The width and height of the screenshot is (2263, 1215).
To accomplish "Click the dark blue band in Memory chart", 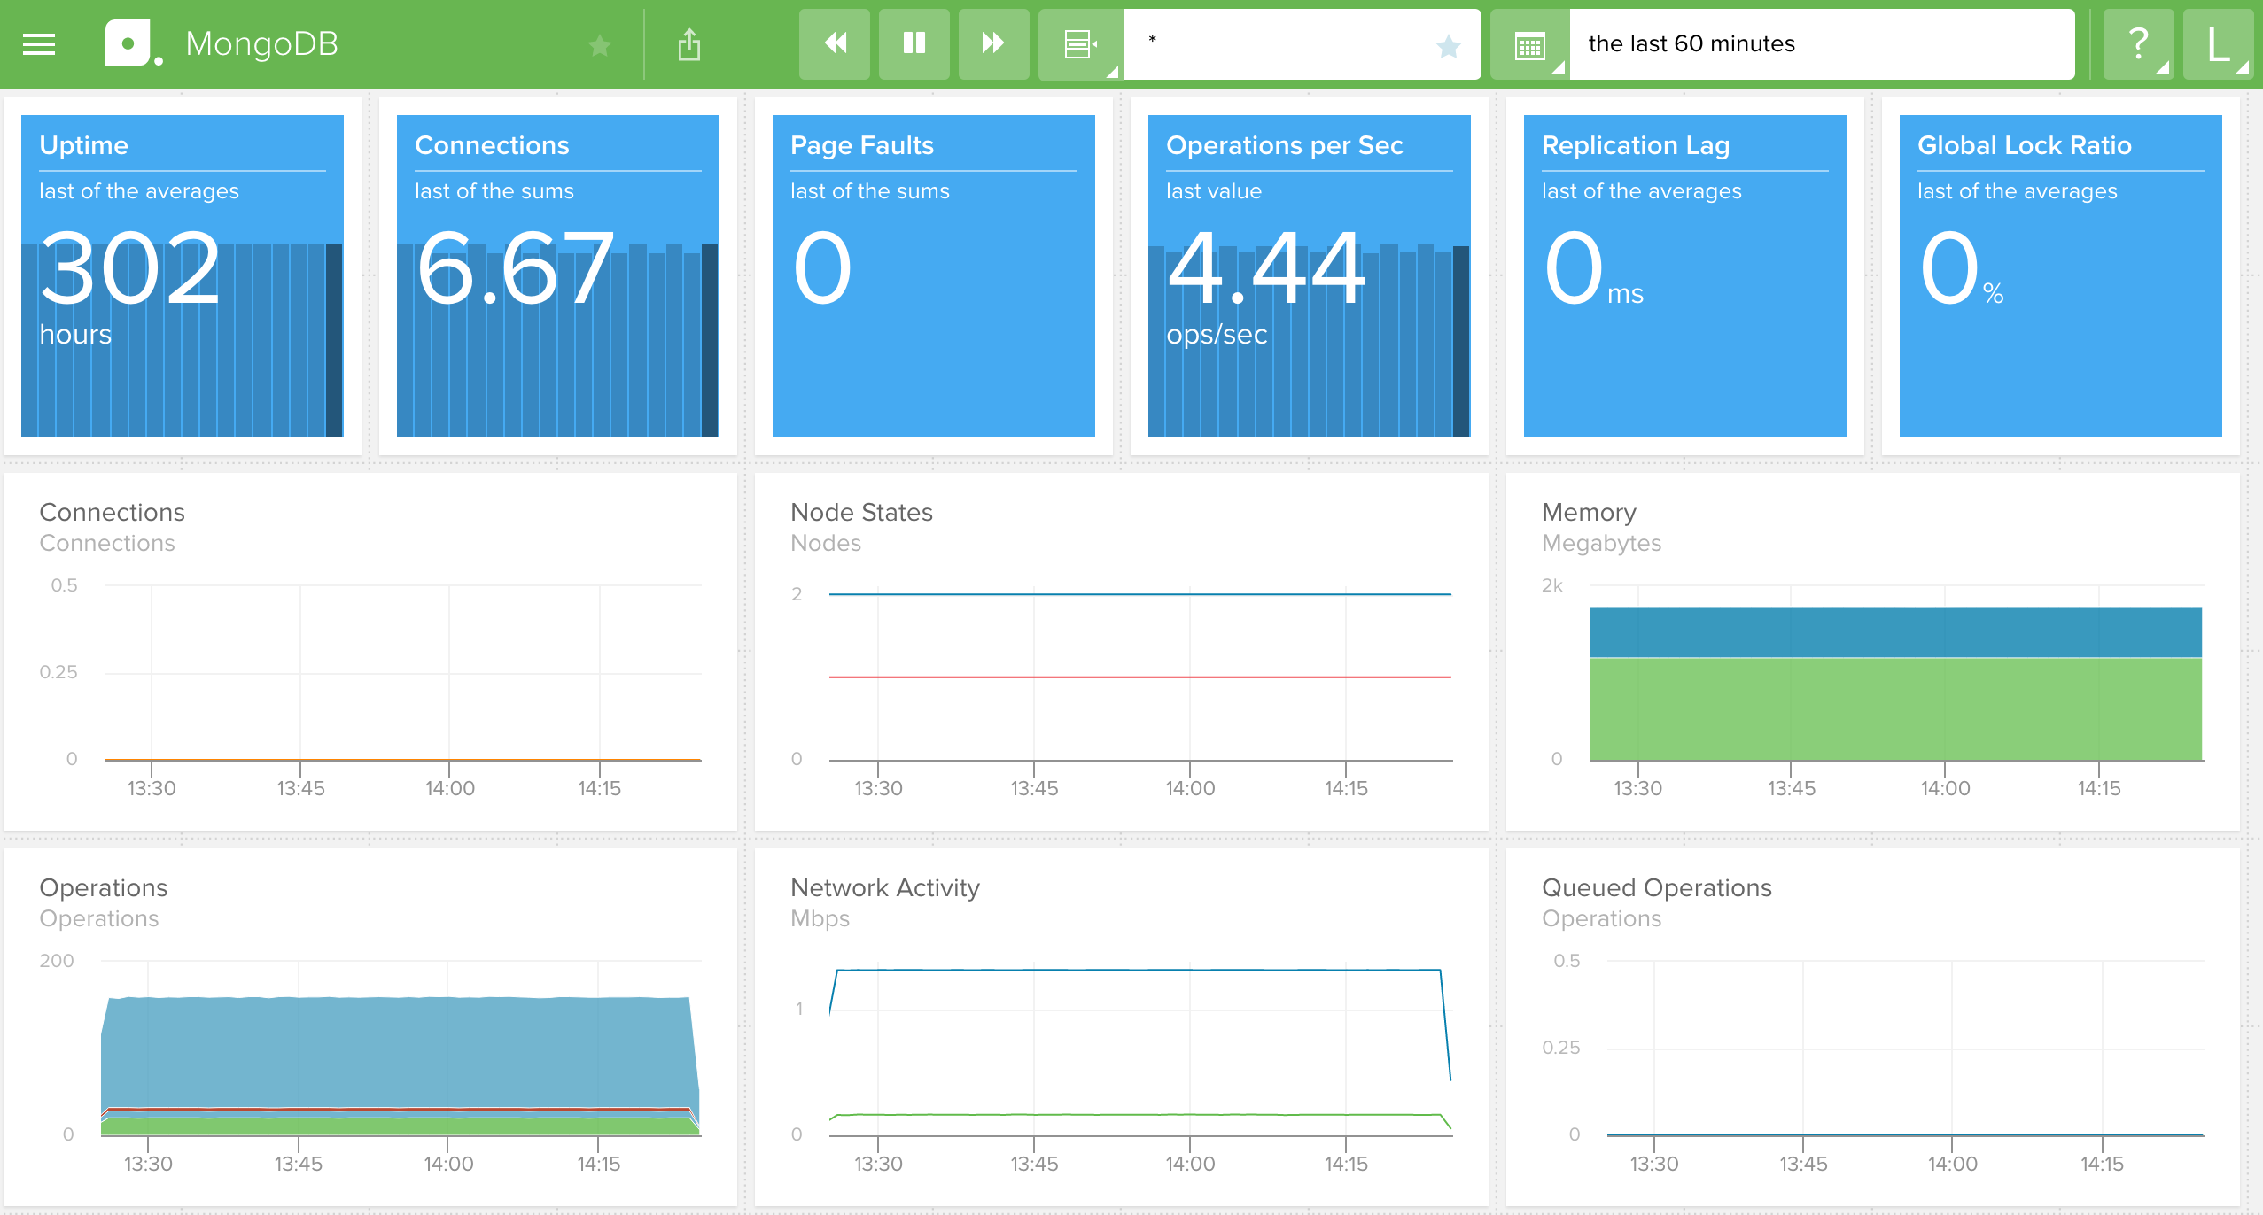I will pyautogui.click(x=1895, y=632).
